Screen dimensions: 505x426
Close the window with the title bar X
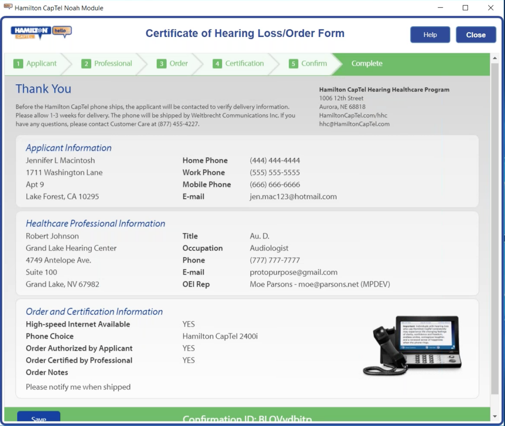coord(491,8)
